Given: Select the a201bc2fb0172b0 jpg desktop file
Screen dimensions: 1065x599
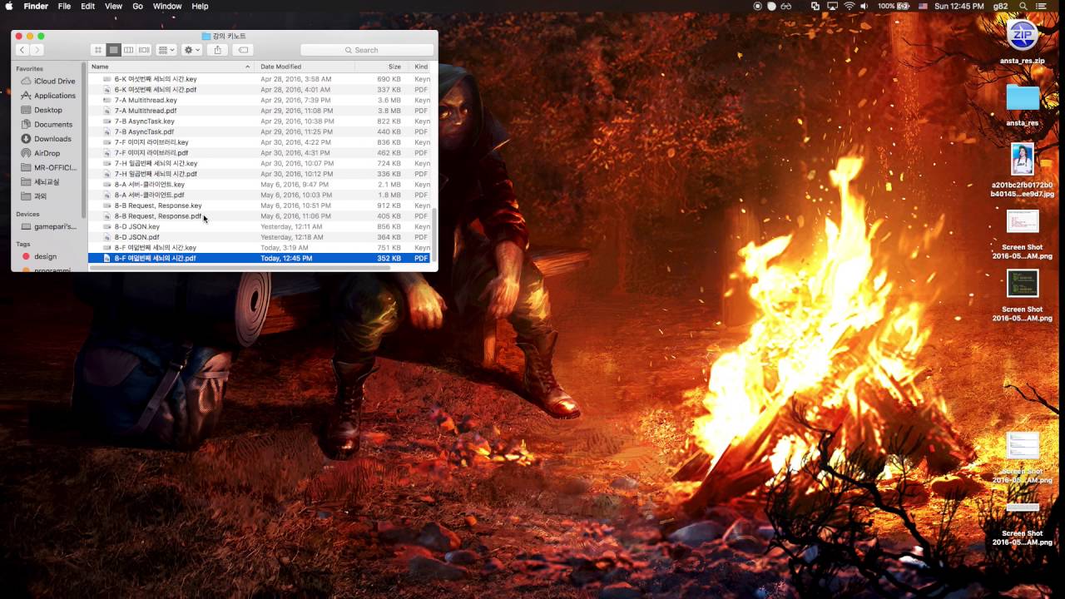Looking at the screenshot, I should click(x=1023, y=171).
